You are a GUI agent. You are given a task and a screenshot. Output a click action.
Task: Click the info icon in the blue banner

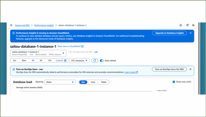point(14,33)
